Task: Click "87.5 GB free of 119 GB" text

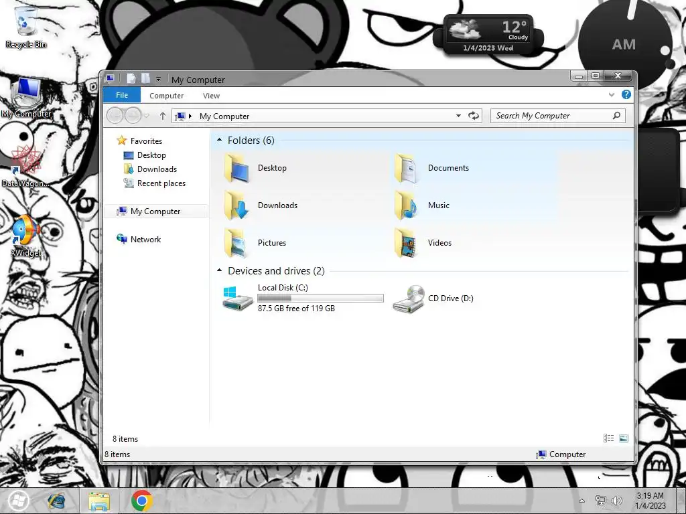Action: 296,309
